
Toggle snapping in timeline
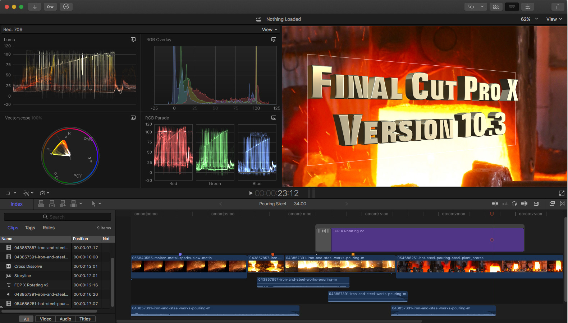pyautogui.click(x=524, y=203)
